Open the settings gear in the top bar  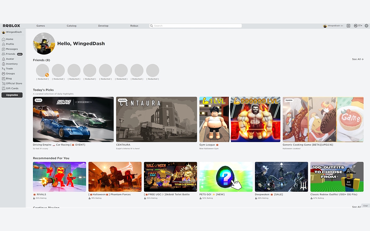coord(367,26)
